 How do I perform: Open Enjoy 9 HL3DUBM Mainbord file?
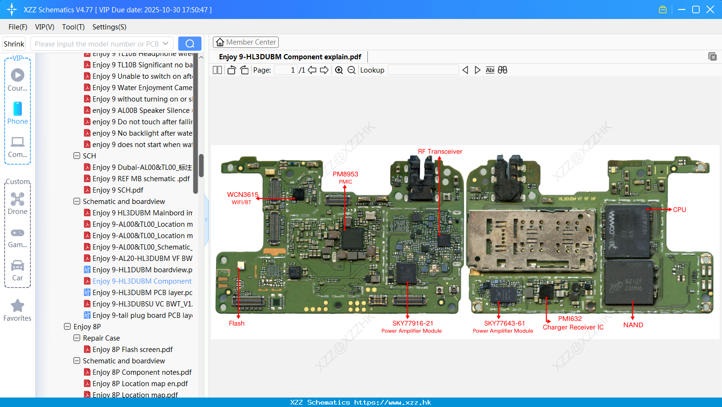138,213
